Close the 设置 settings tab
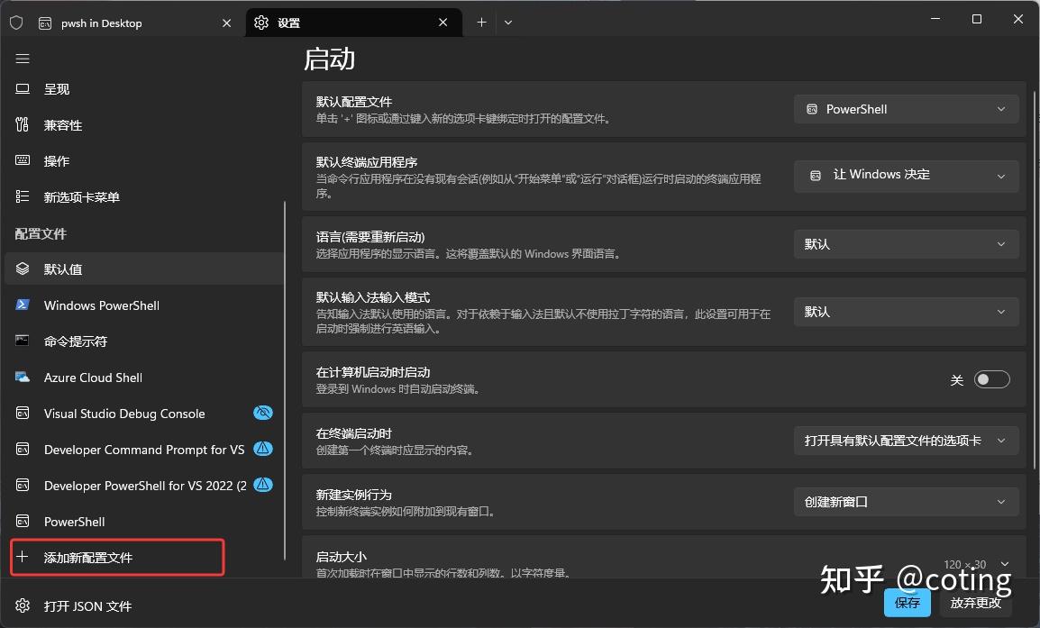 tap(443, 23)
